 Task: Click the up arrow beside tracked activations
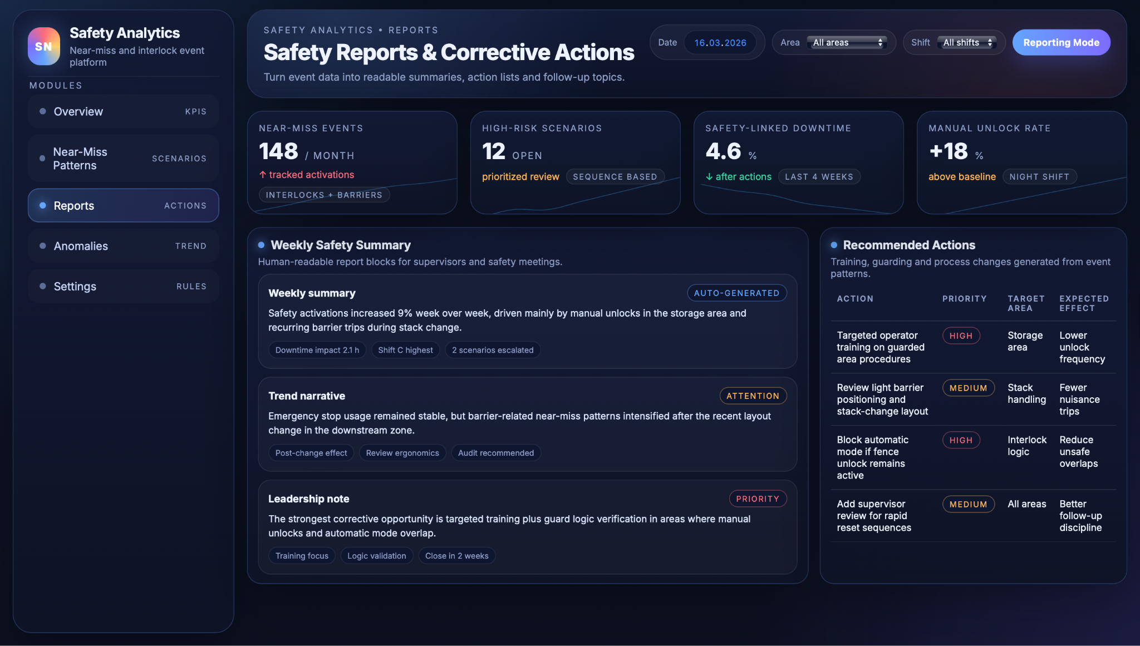pyautogui.click(x=263, y=175)
